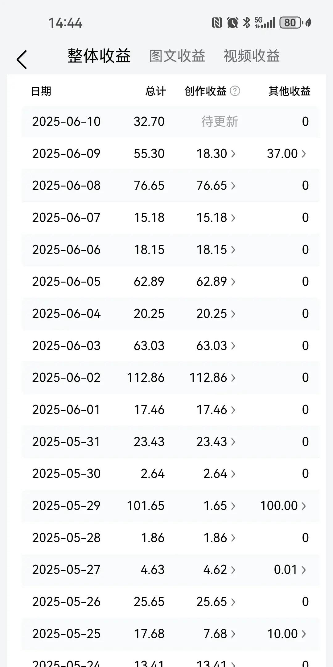Tap the 2025-06-05 date row

(x=66, y=282)
